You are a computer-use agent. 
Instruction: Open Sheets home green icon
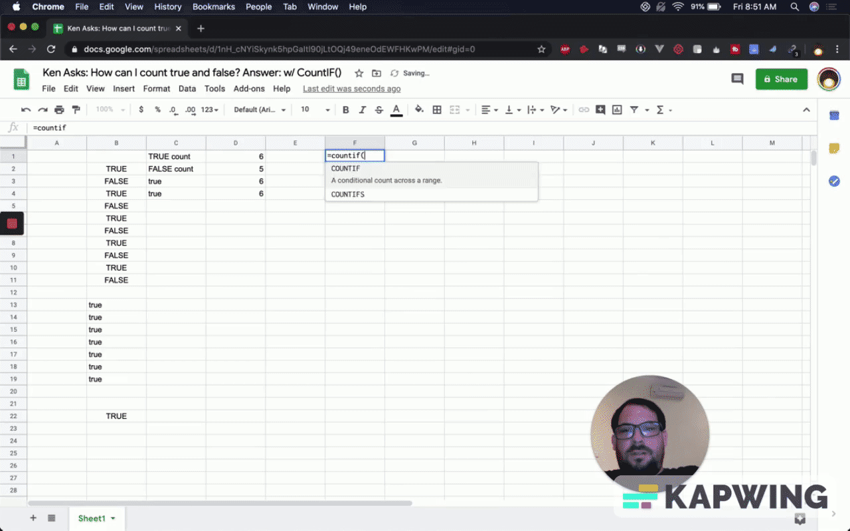pyautogui.click(x=21, y=80)
